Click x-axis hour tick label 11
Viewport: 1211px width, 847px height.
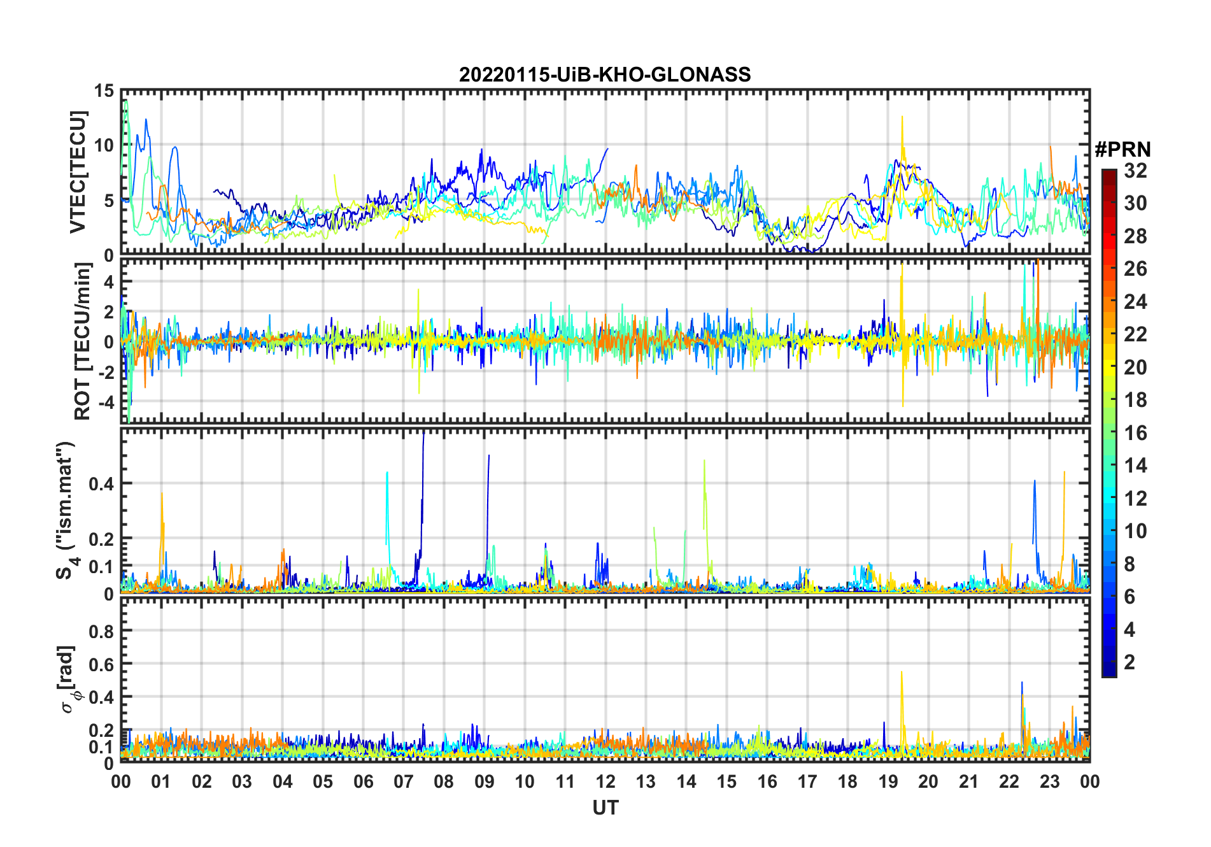tap(565, 781)
